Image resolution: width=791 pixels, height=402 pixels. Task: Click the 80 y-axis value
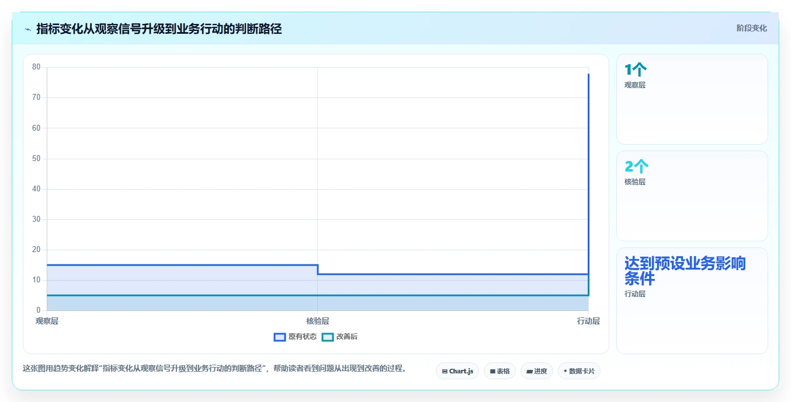tap(36, 67)
